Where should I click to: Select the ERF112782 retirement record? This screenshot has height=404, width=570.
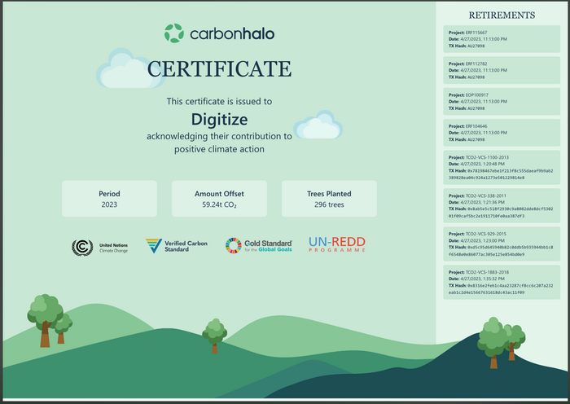point(502,70)
